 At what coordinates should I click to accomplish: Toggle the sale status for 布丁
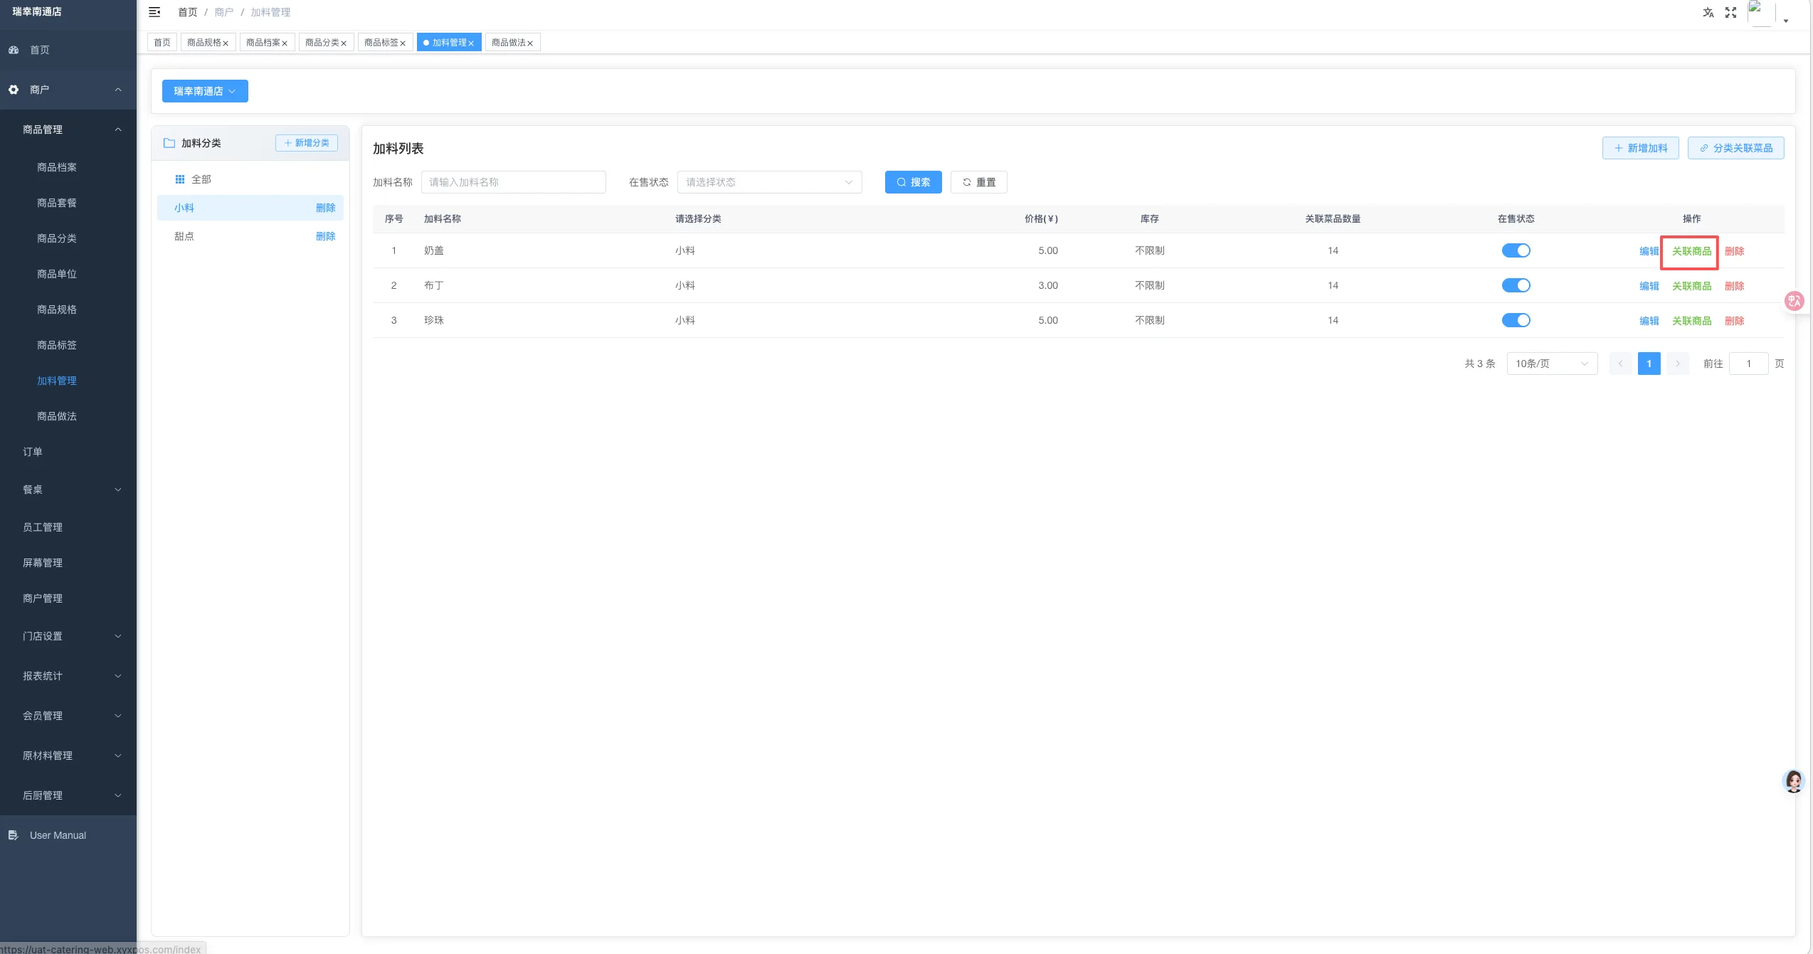point(1516,285)
